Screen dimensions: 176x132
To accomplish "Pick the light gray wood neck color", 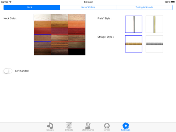I will tap(59, 17).
